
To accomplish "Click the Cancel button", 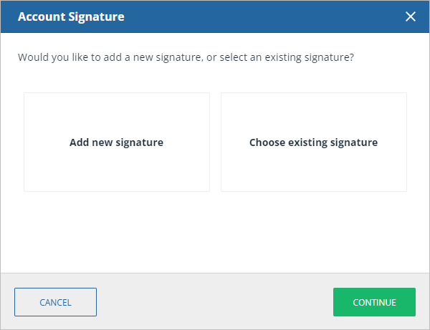I will click(55, 302).
